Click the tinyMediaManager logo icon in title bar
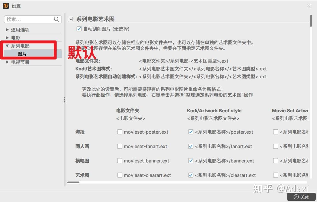The image size is (317, 202). tap(5, 5)
